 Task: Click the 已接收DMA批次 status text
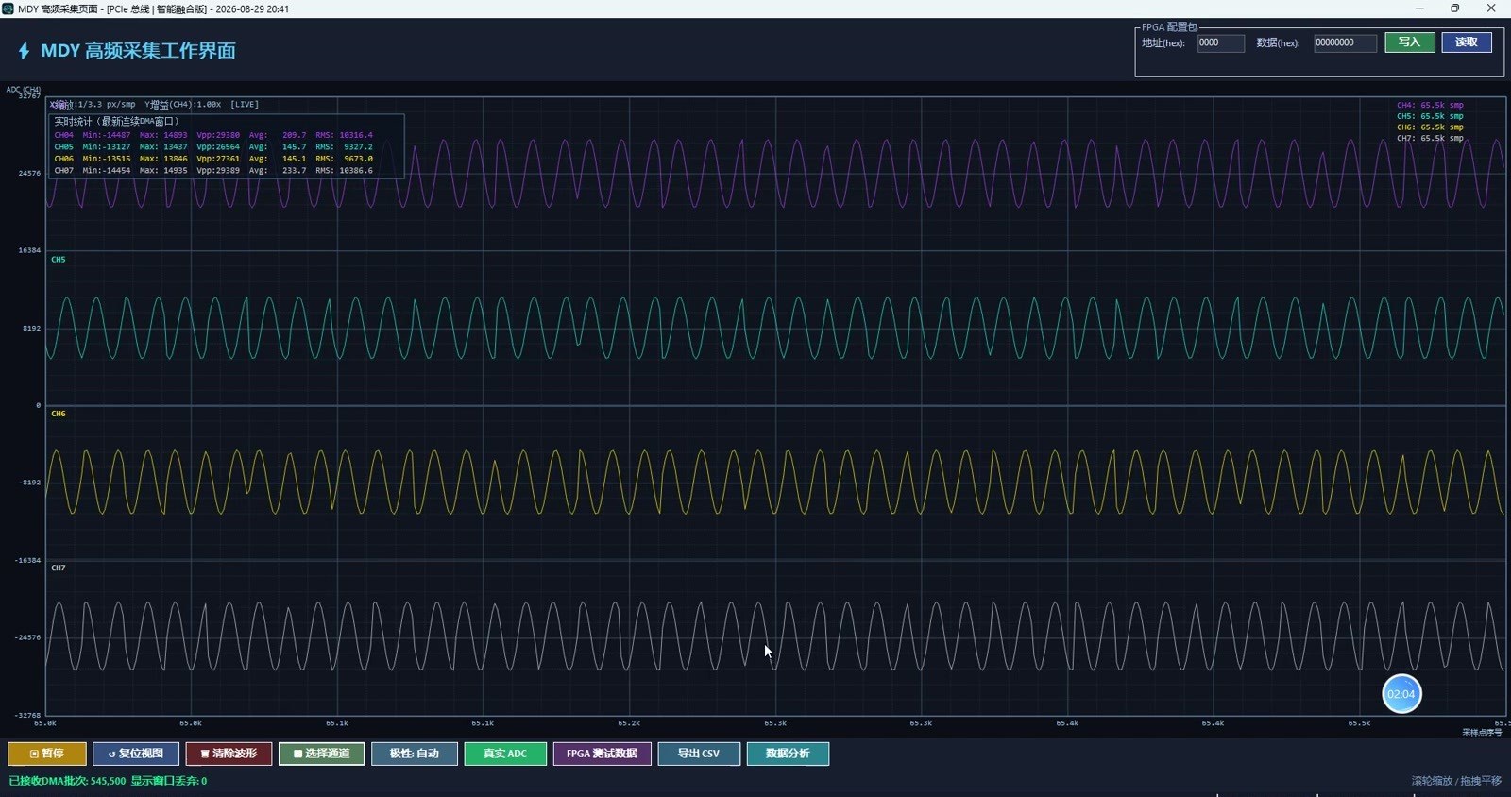point(67,781)
